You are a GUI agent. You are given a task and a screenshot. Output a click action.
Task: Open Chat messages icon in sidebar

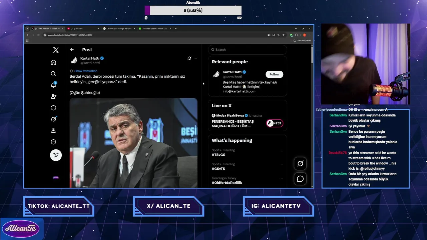(x=53, y=108)
